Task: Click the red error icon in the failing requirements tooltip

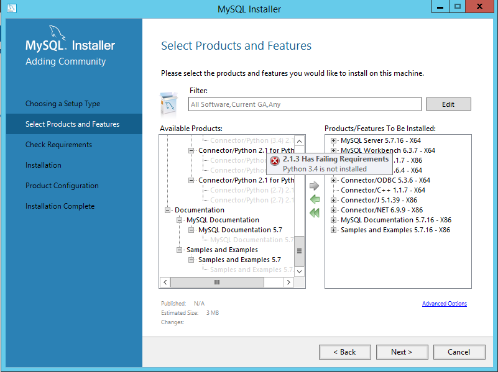Action: click(x=274, y=160)
